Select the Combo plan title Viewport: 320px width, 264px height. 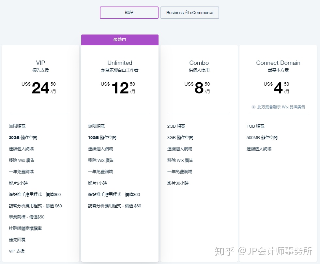click(x=199, y=63)
